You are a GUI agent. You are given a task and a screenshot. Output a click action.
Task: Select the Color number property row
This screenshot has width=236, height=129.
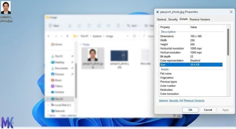click(x=191, y=86)
